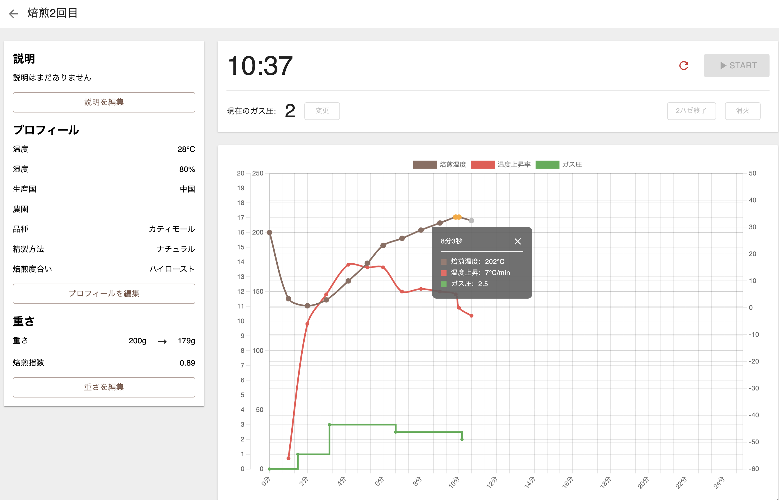
Task: Click the orange marker on temperature curve
Action: pos(457,217)
